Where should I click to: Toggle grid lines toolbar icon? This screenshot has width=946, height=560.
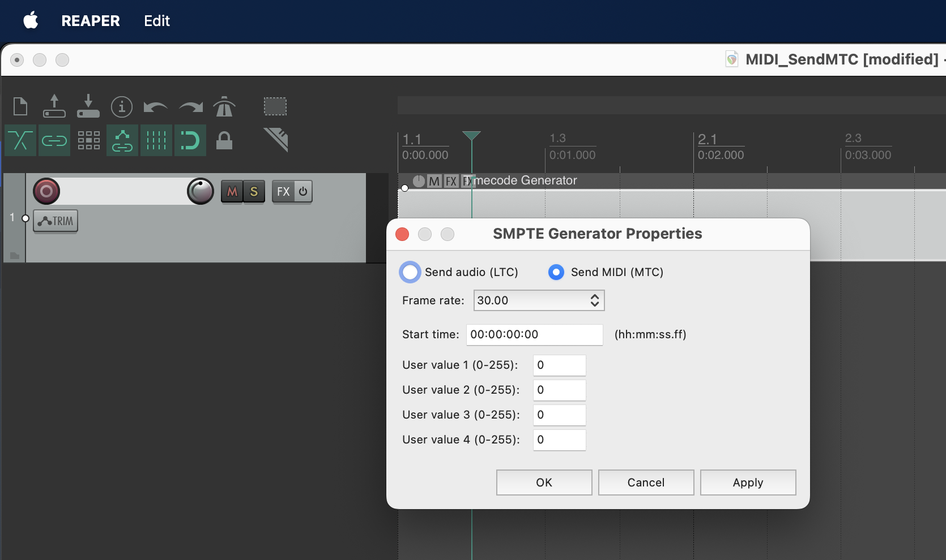pyautogui.click(x=156, y=140)
